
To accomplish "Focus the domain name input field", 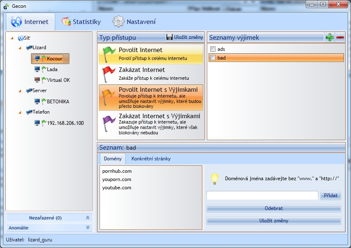I will pos(262,196).
